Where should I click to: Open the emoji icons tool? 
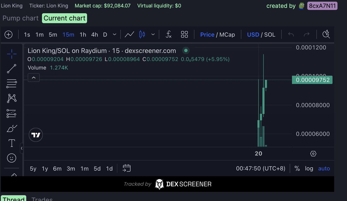coord(12,158)
